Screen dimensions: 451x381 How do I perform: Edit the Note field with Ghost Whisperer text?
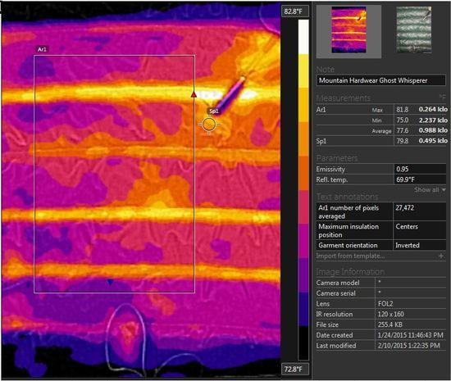(381, 80)
